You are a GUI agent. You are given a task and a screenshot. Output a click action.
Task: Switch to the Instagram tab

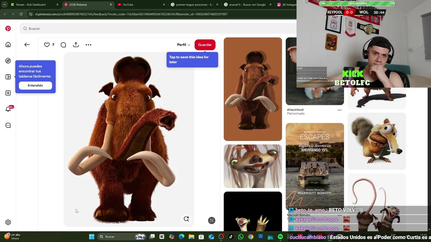286,5
